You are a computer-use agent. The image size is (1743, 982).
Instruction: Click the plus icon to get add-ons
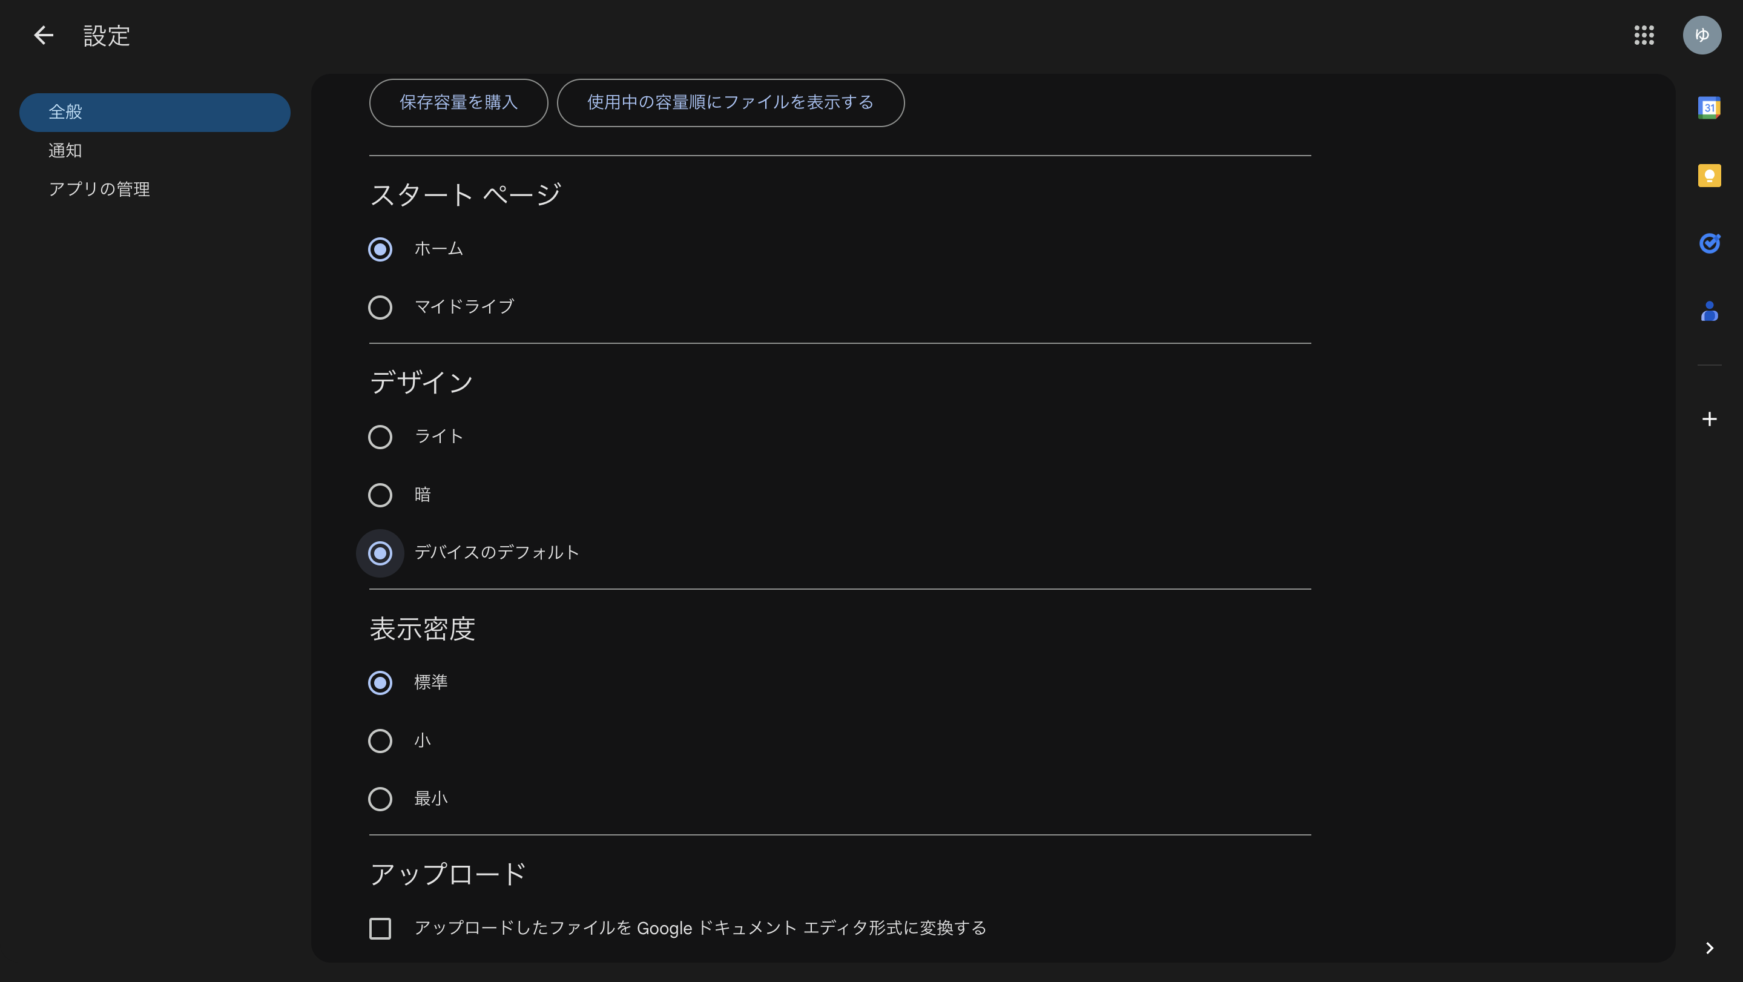[x=1710, y=419]
